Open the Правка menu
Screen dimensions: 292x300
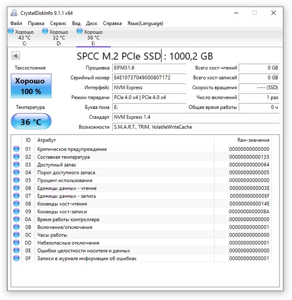(36, 23)
